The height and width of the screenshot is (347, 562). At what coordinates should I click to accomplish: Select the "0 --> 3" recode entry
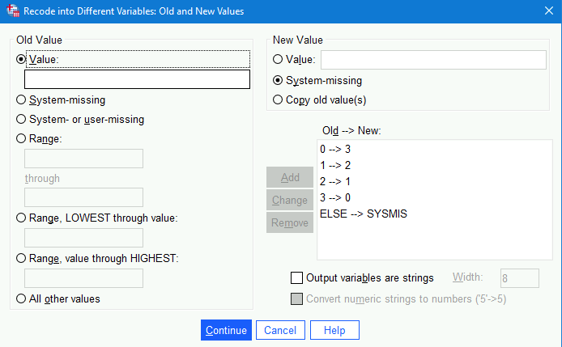coord(335,149)
